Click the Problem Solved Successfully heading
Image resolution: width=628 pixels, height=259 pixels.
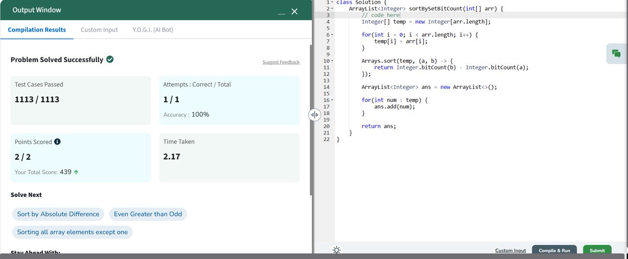(57, 60)
